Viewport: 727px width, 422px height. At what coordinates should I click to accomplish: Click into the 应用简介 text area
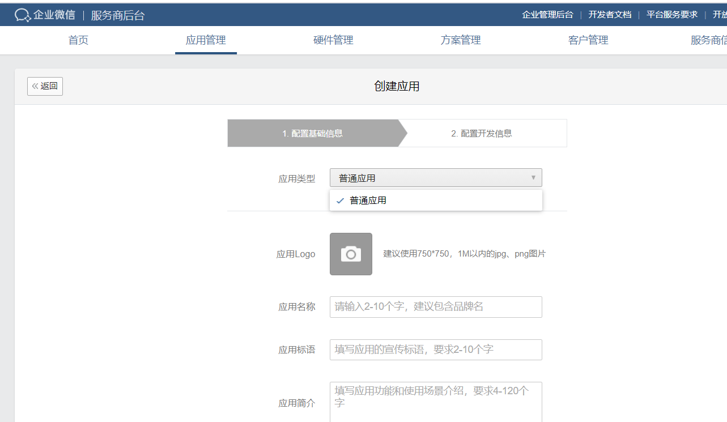(x=436, y=402)
